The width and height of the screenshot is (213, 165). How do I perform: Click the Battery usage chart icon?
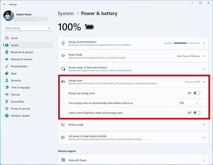(63, 124)
